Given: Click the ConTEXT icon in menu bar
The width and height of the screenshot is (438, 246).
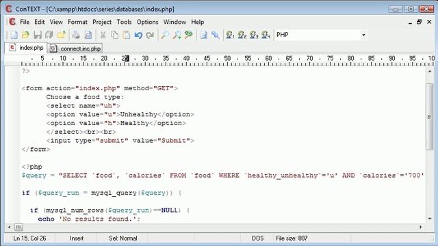Looking at the screenshot, I should click(x=12, y=22).
